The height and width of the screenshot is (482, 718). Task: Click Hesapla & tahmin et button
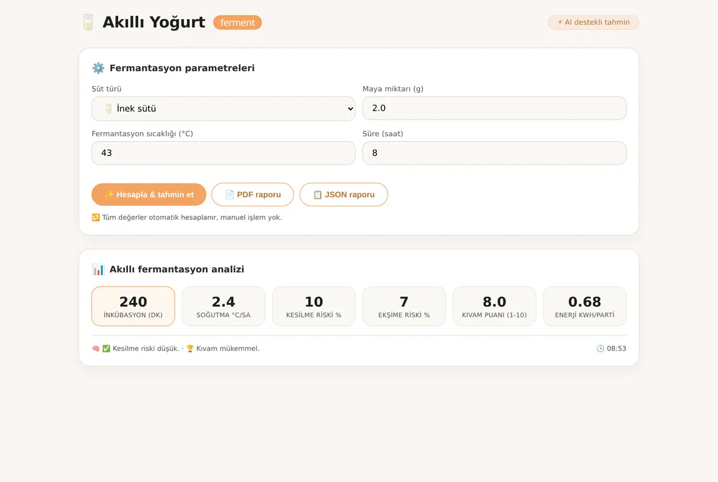tap(149, 195)
